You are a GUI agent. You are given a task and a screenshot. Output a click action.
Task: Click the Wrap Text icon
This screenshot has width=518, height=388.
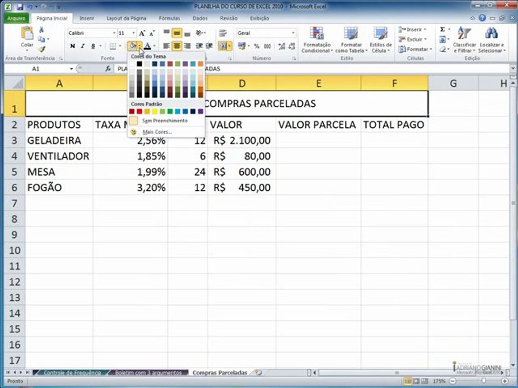[223, 33]
